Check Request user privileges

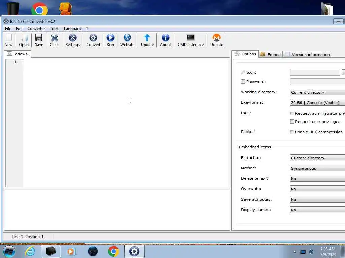pos(292,121)
